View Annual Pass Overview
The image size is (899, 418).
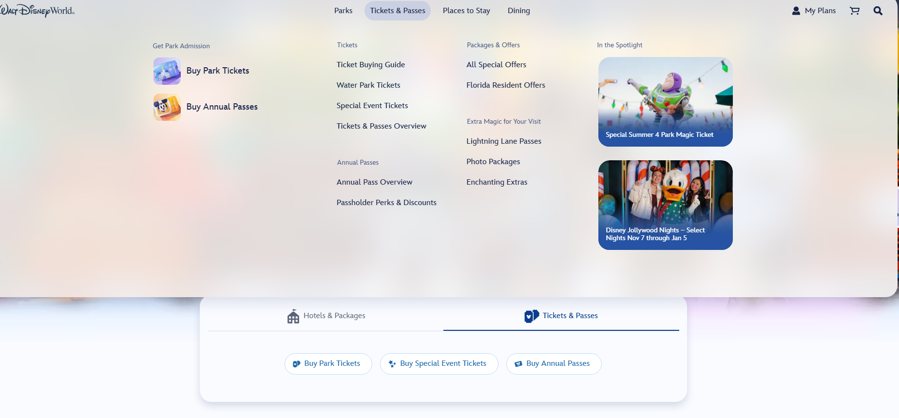click(x=375, y=182)
